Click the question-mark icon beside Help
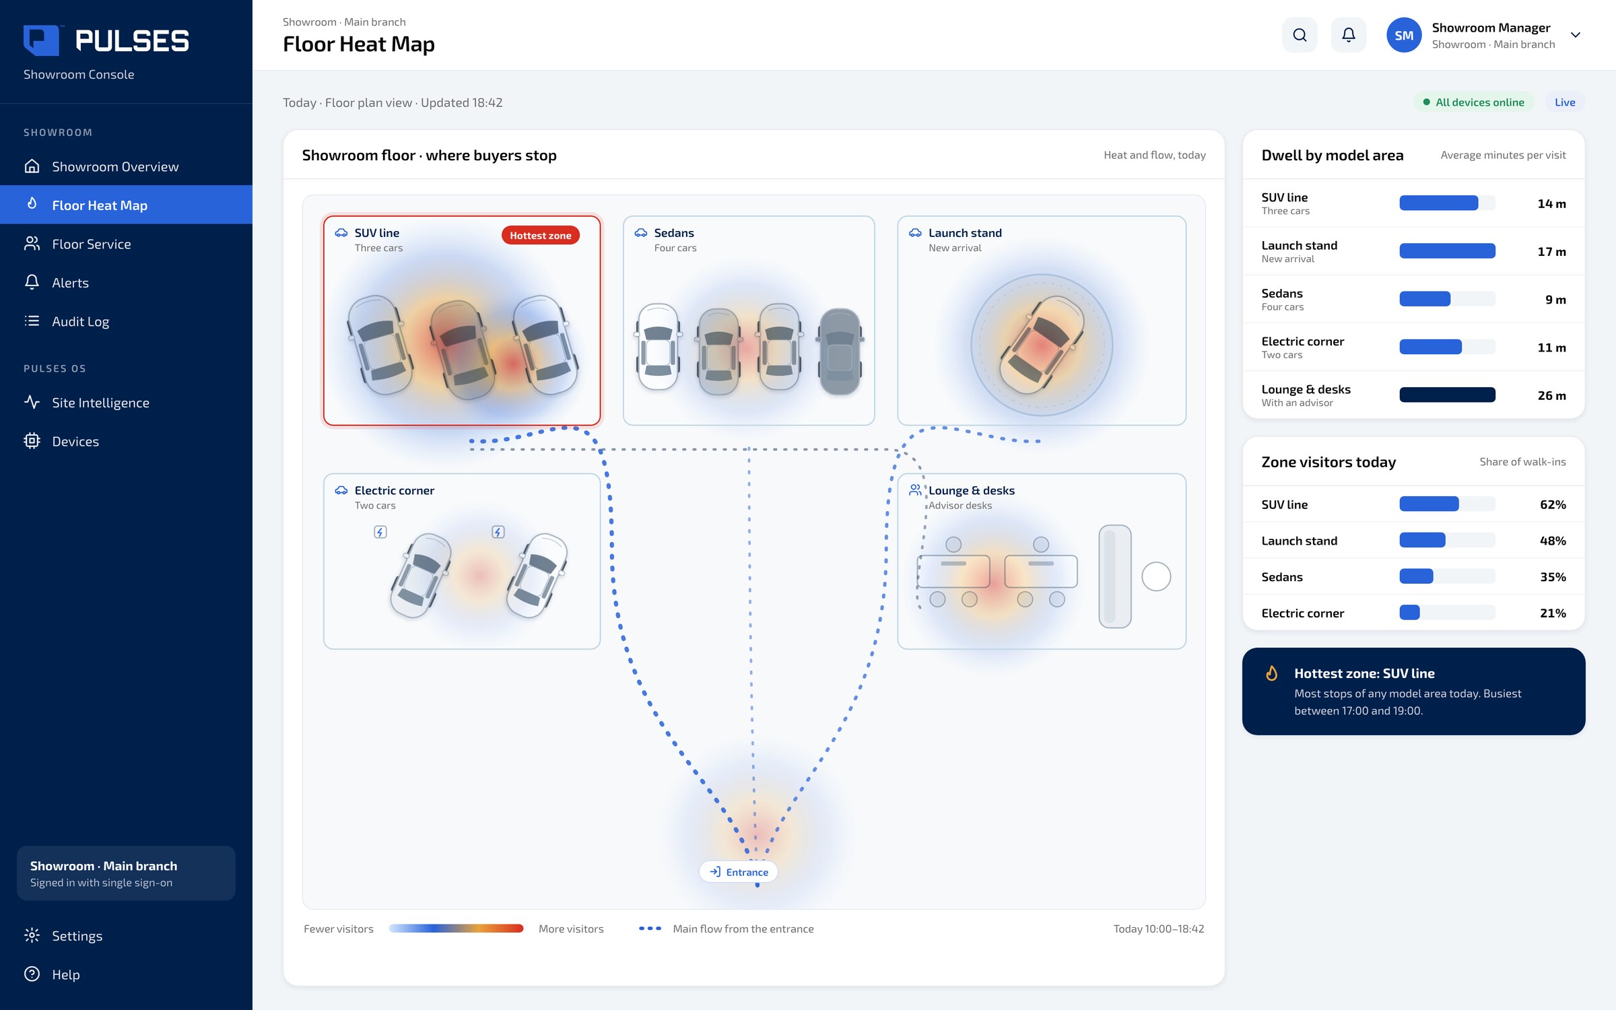This screenshot has height=1010, width=1616. tap(32, 974)
